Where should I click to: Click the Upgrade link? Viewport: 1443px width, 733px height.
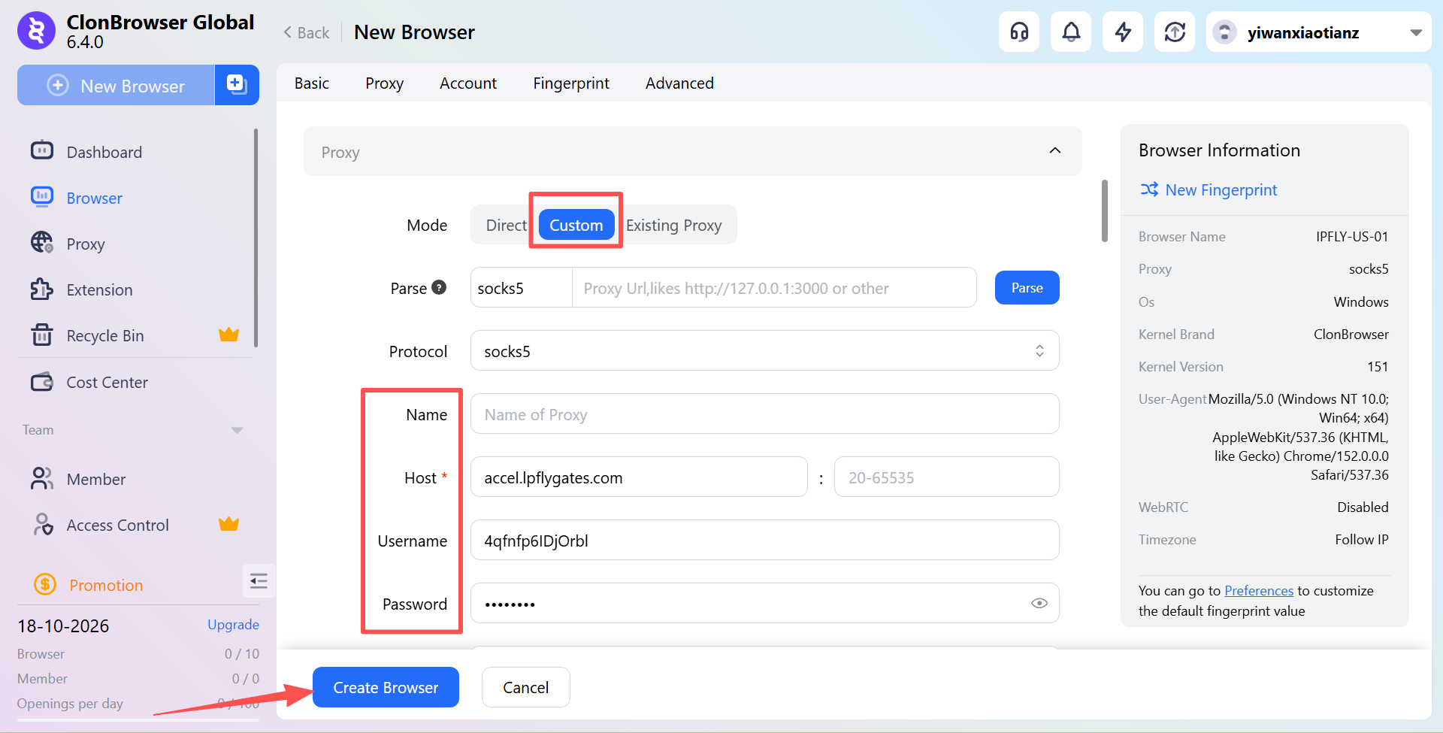tap(233, 625)
